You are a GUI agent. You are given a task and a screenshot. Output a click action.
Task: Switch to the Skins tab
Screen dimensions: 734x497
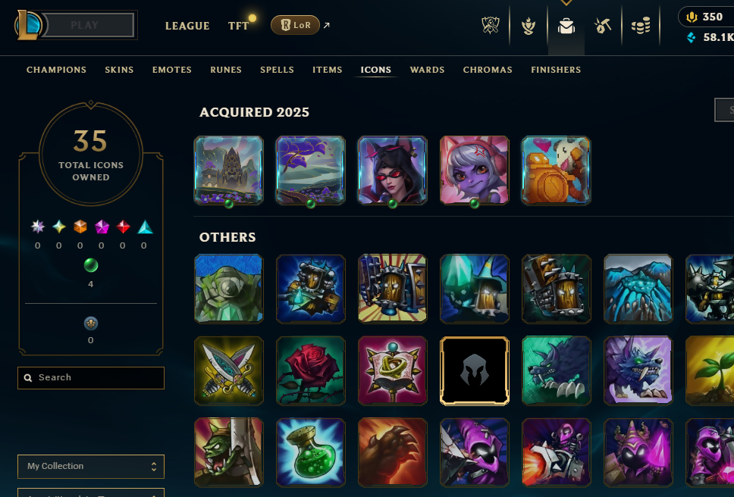pyautogui.click(x=119, y=70)
